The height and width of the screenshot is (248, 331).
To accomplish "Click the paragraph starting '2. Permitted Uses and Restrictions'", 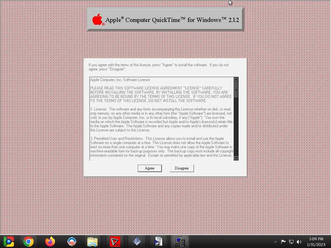I will [162, 147].
